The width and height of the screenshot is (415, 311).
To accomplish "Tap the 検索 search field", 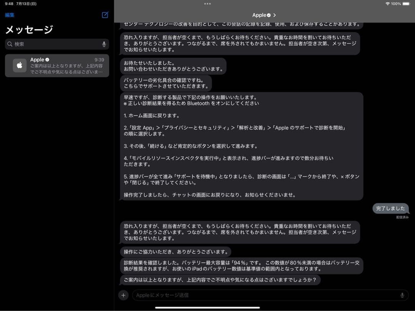I will tap(57, 44).
